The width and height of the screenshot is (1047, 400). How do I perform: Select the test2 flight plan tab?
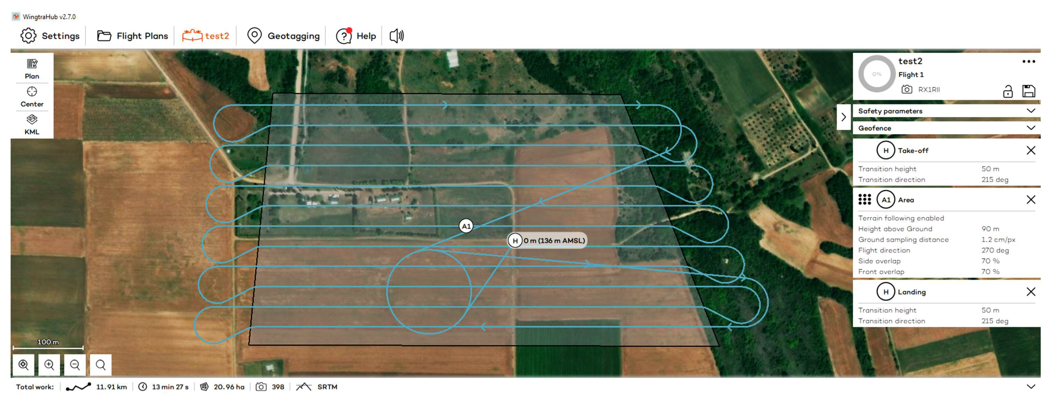coord(206,36)
